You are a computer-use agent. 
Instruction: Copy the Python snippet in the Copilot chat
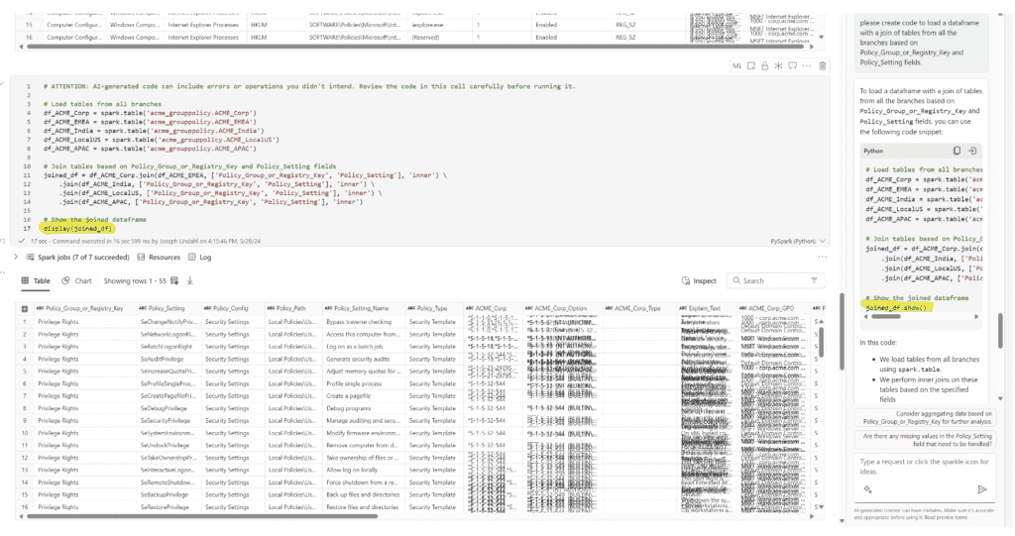pyautogui.click(x=957, y=151)
